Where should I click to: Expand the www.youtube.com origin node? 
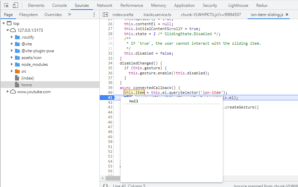click(x=7, y=91)
